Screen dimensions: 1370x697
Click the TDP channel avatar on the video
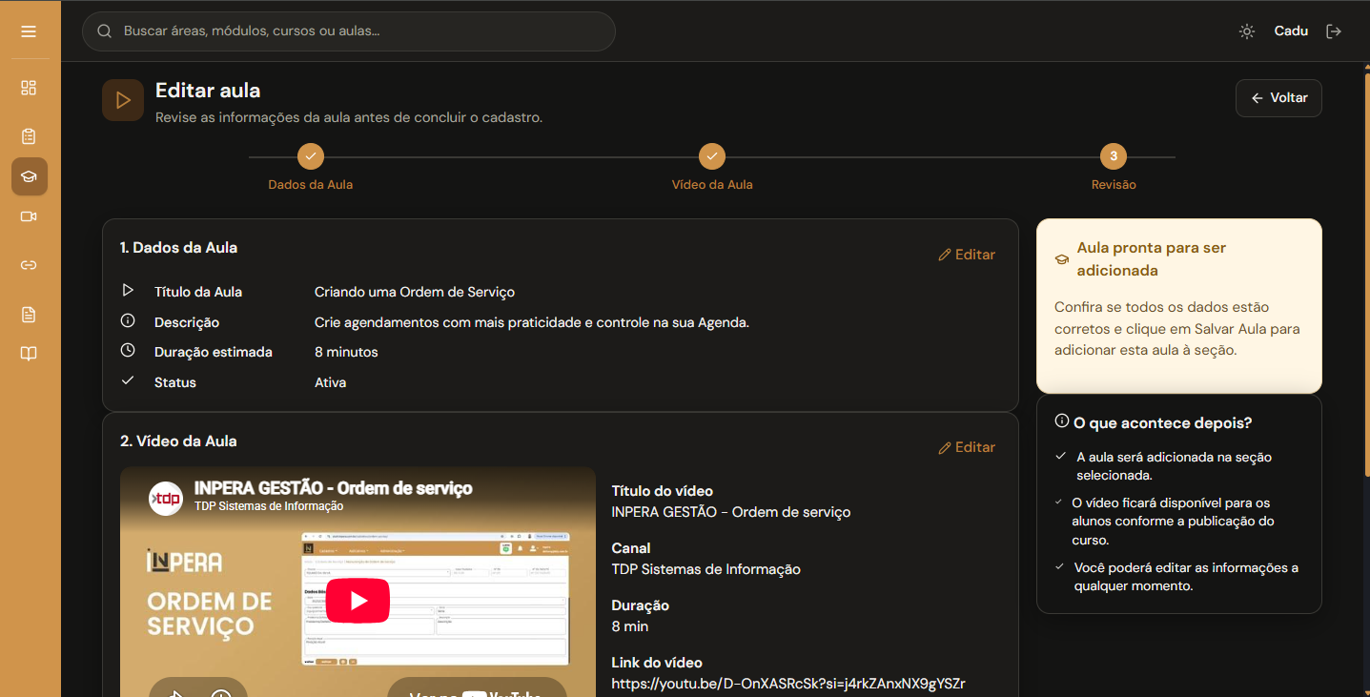pyautogui.click(x=166, y=499)
